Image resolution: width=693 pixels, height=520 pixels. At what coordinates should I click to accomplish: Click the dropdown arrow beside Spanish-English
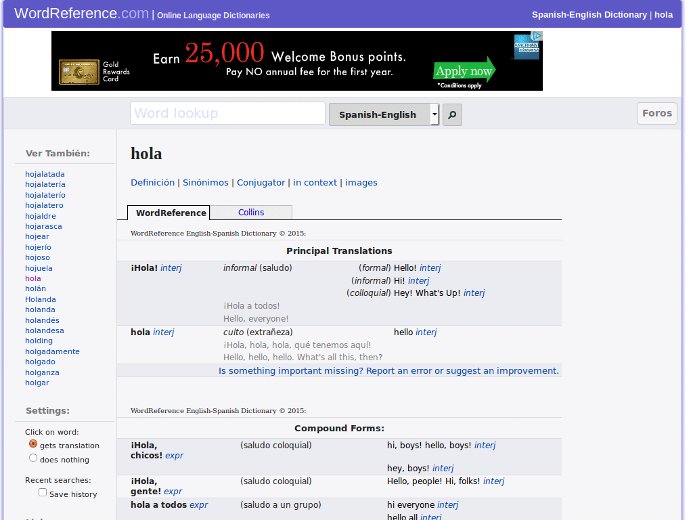[x=435, y=114]
